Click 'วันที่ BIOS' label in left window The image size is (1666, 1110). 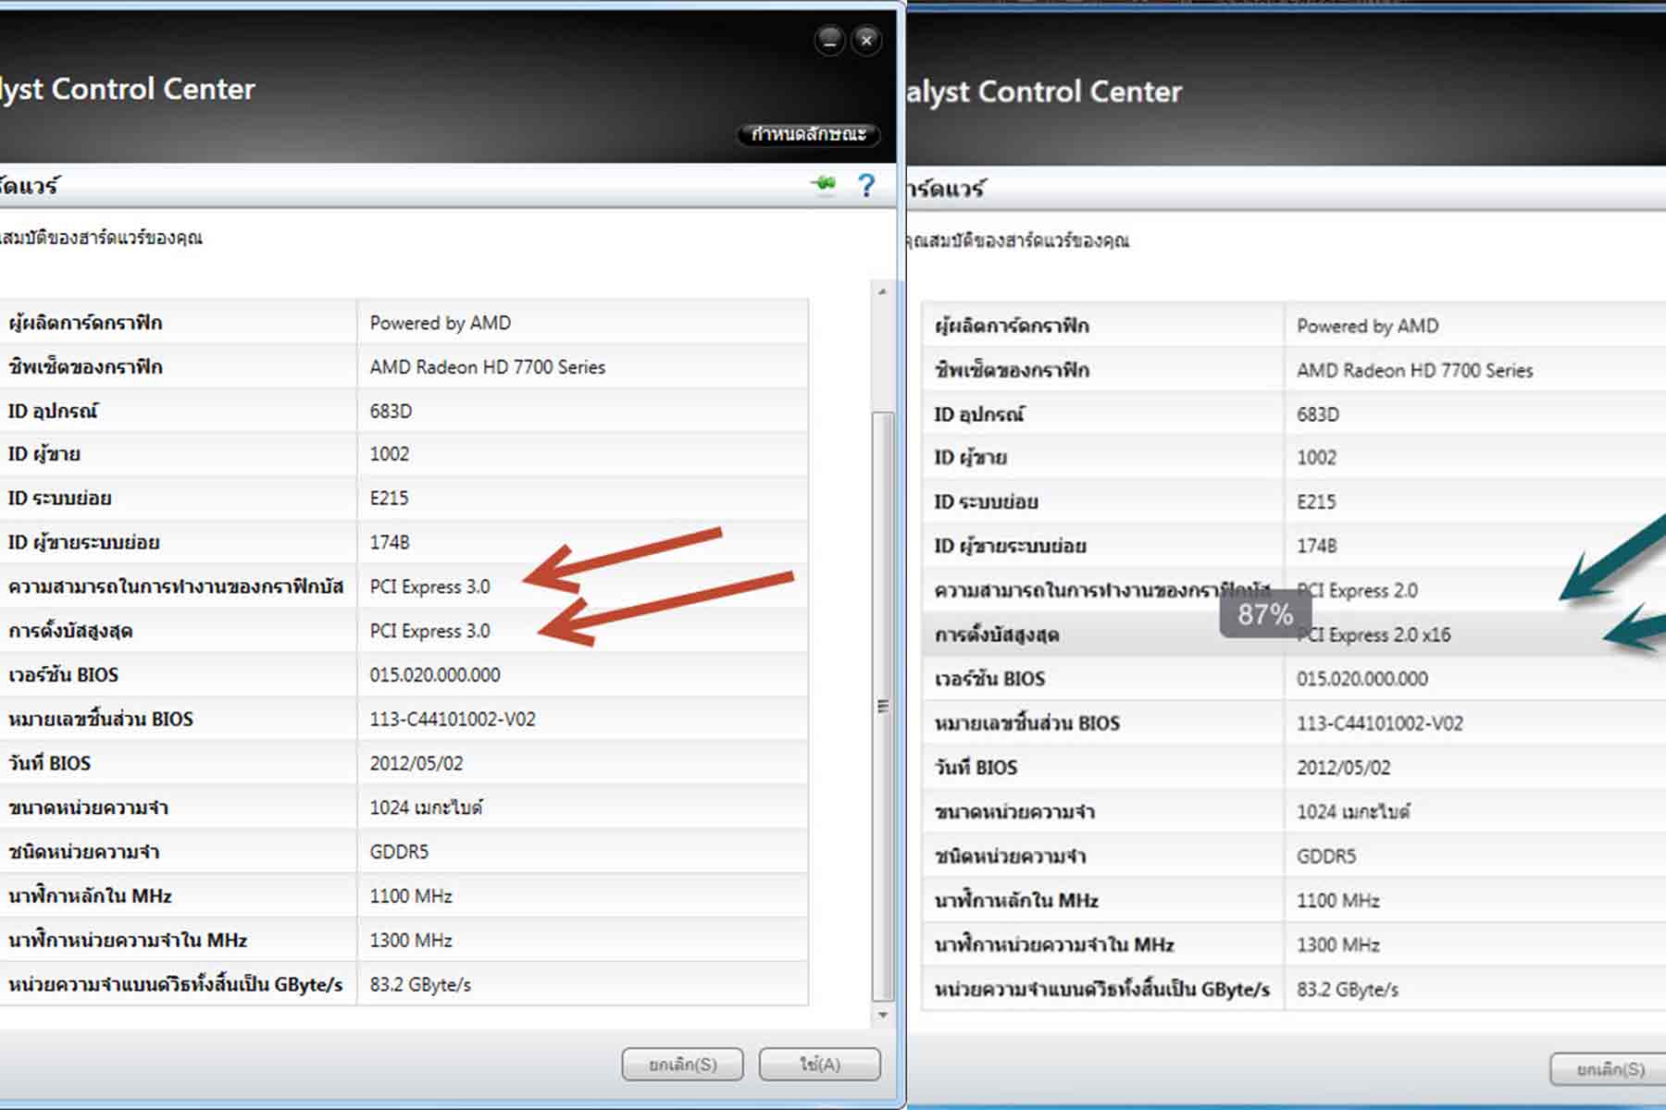tap(49, 764)
